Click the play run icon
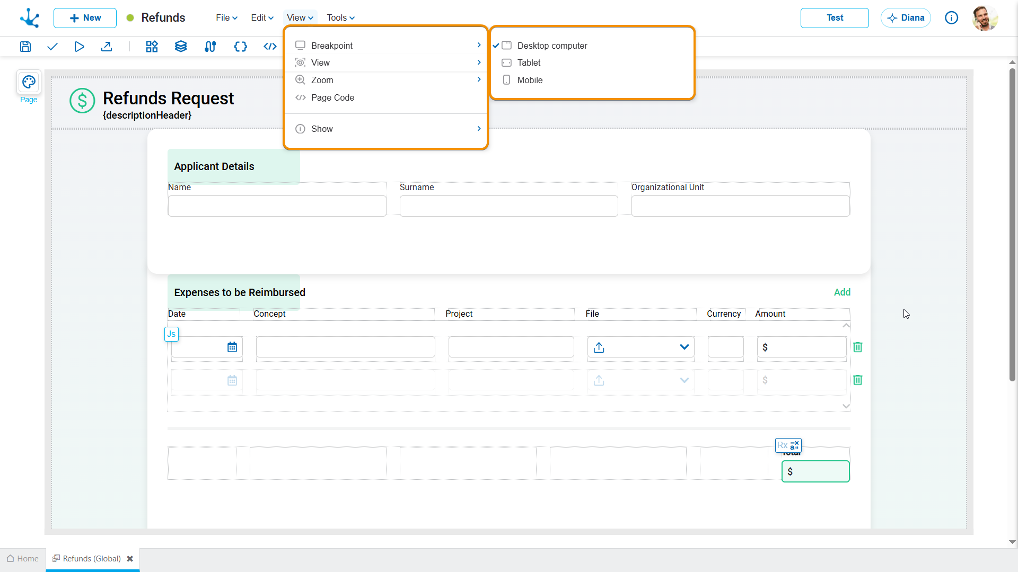This screenshot has width=1018, height=572. 80,47
